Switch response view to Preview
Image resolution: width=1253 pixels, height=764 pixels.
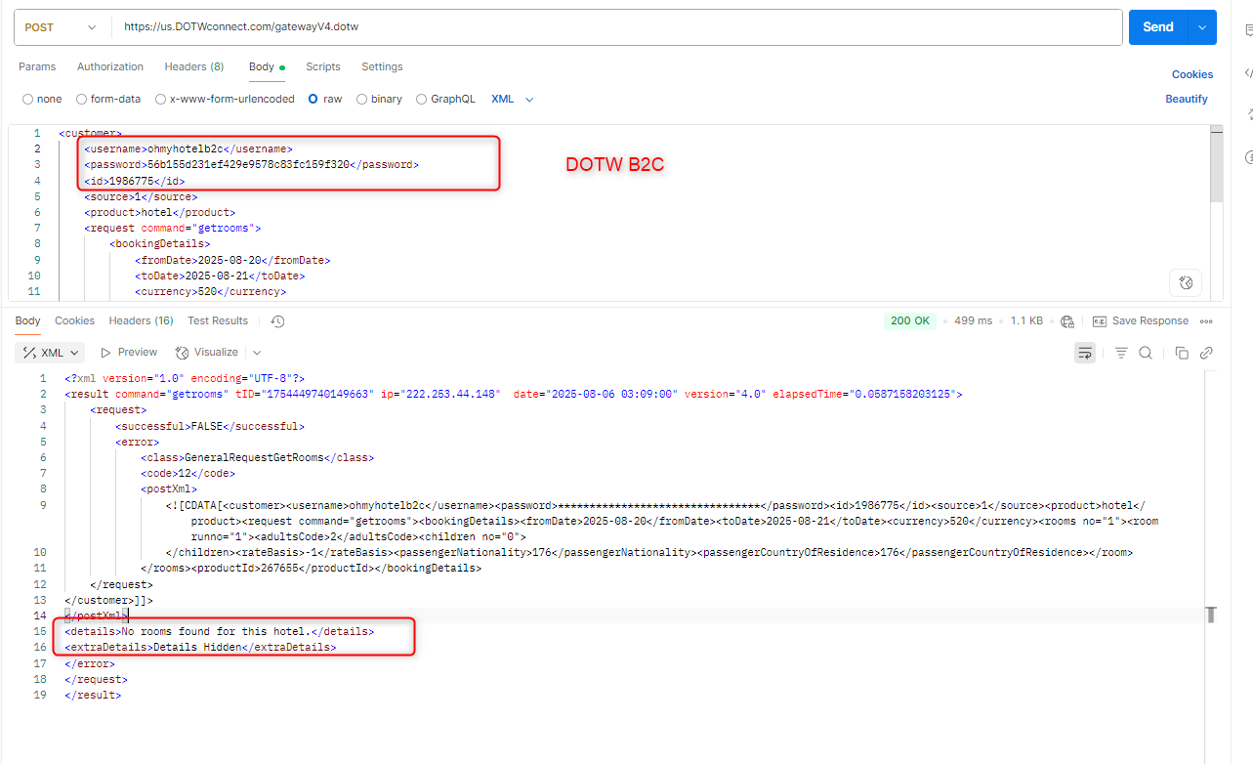[x=129, y=353]
